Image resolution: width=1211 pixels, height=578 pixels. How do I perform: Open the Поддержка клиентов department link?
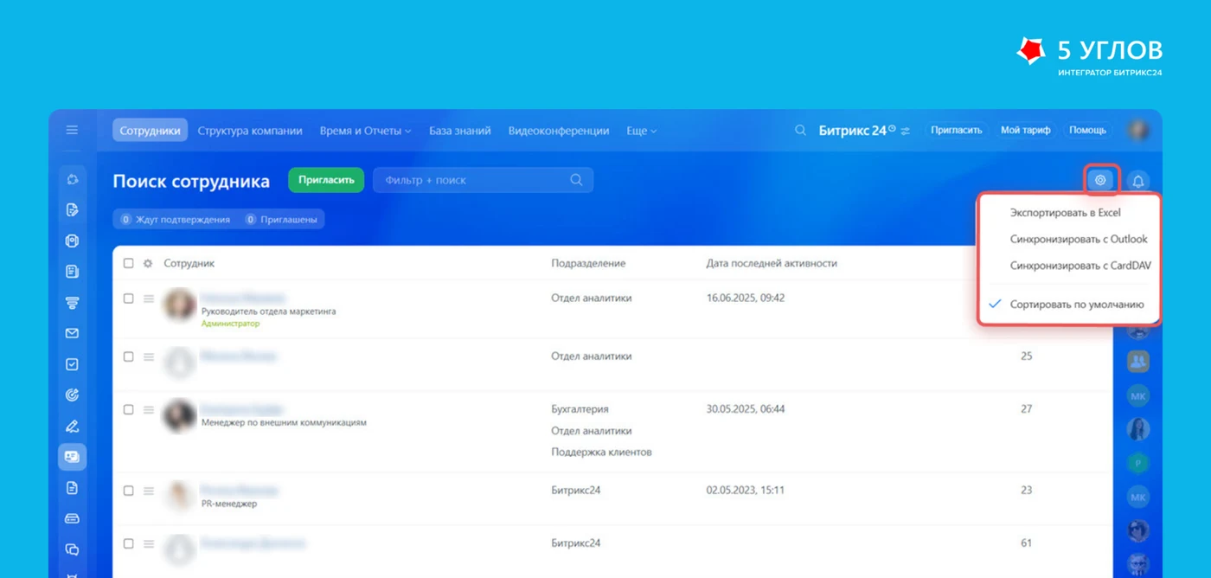tap(601, 452)
